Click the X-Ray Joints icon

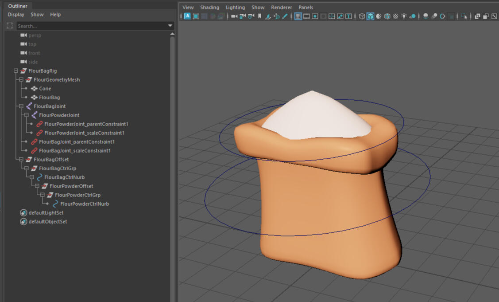click(x=494, y=16)
